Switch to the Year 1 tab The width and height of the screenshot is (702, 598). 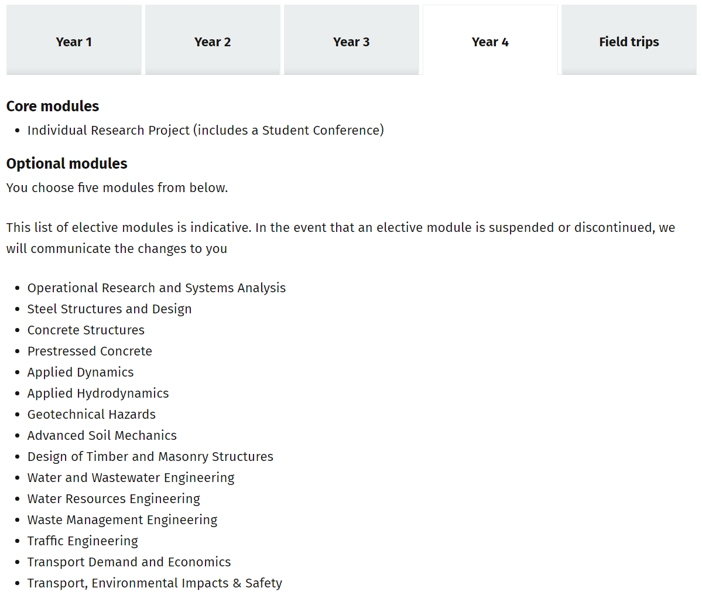pyautogui.click(x=74, y=42)
